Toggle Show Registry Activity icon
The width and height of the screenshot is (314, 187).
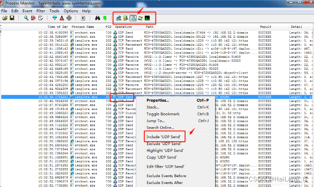coord(119,18)
